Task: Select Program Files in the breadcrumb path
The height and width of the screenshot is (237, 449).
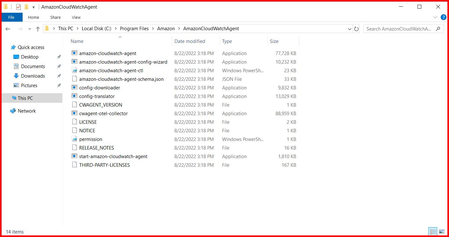Action: [134, 29]
